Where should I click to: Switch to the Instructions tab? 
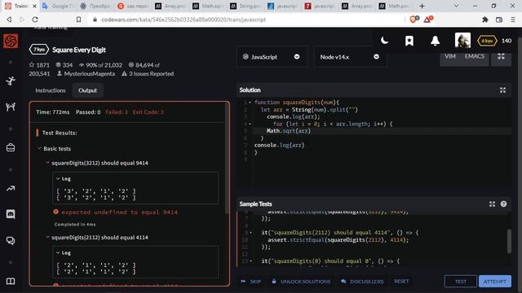[51, 90]
